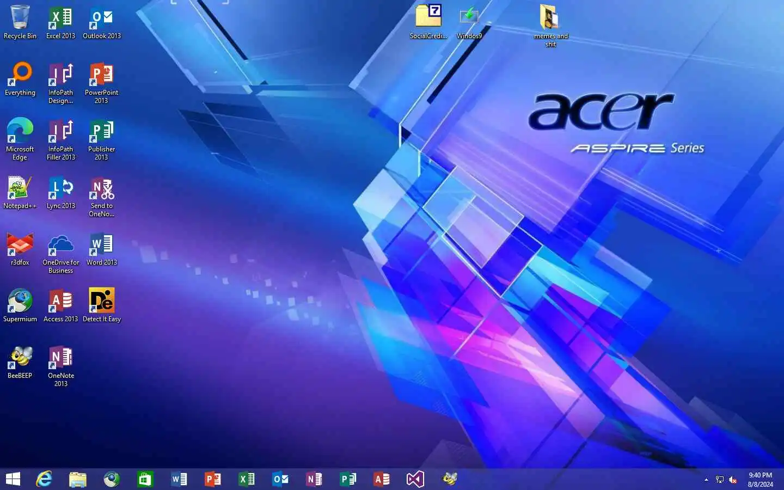784x490 pixels.
Task: Open Visual Studio from the taskbar
Action: tap(415, 479)
